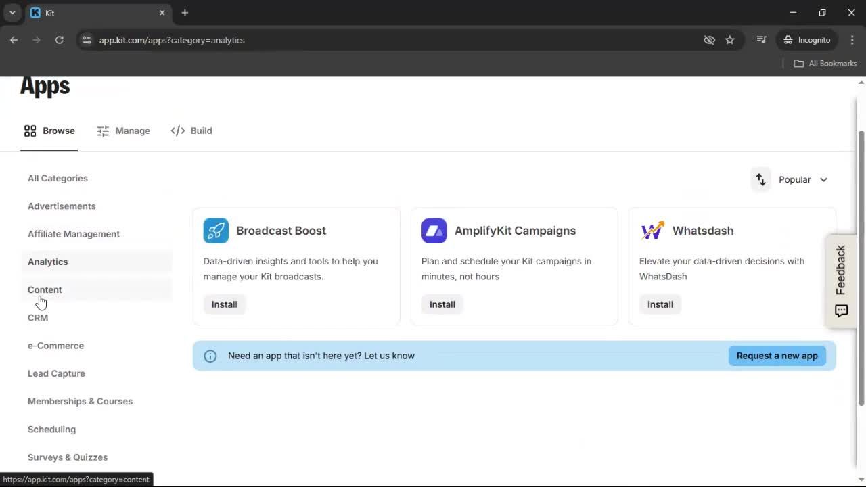Select the e-Commerce category
Viewport: 866px width, 487px height.
coord(55,345)
